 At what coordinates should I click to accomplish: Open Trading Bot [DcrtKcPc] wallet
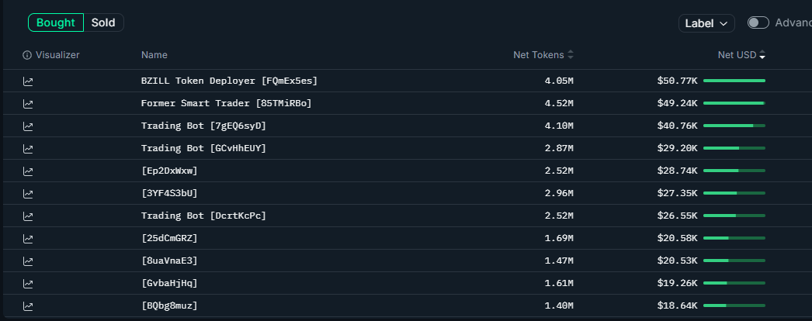point(203,216)
